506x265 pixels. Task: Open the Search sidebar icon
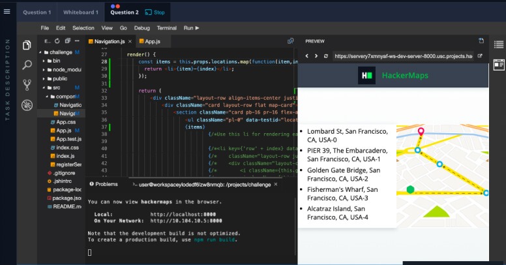pyautogui.click(x=27, y=65)
